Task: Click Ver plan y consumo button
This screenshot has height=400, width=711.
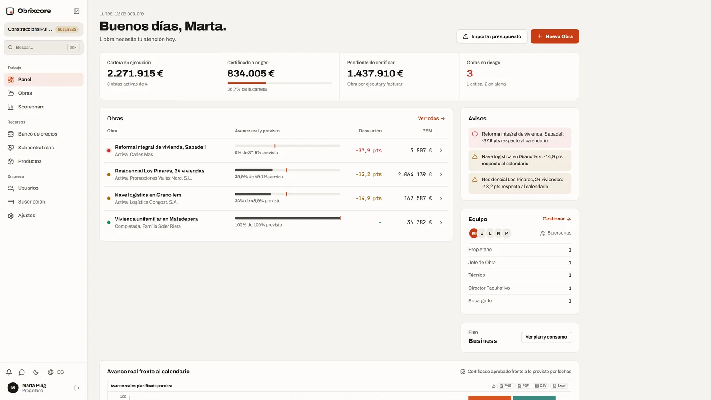Action: (546, 337)
